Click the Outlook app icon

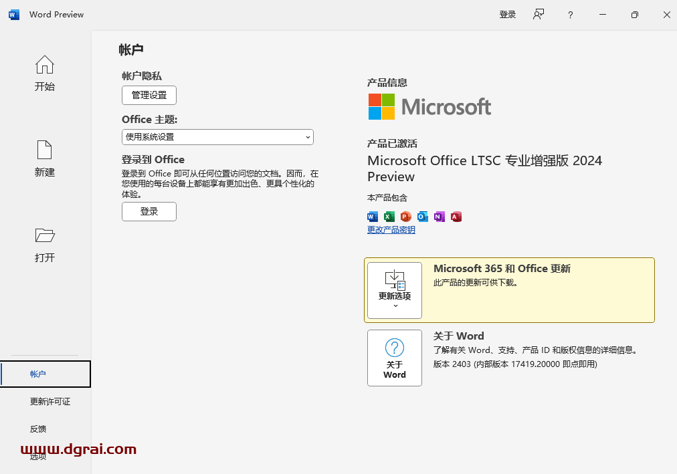tap(423, 217)
